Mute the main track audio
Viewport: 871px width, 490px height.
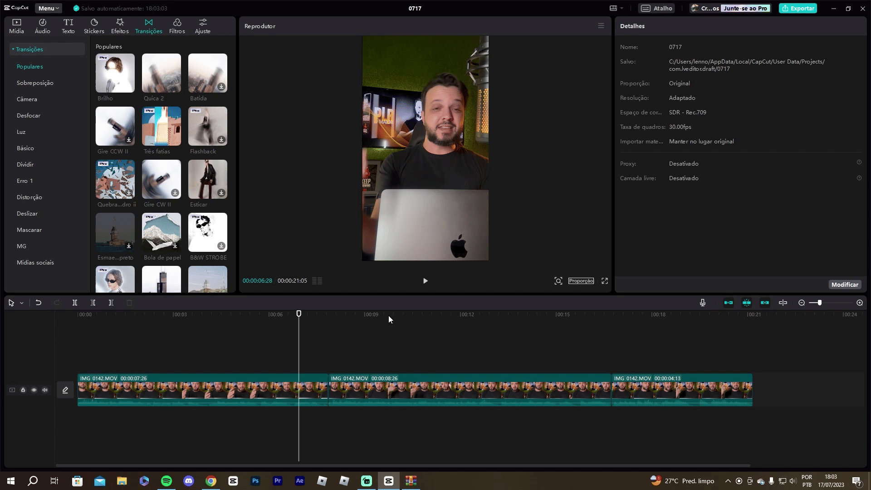(x=45, y=390)
